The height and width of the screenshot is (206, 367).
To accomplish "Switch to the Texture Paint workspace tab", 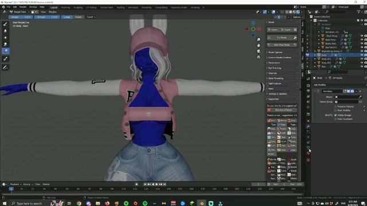I will [107, 7].
